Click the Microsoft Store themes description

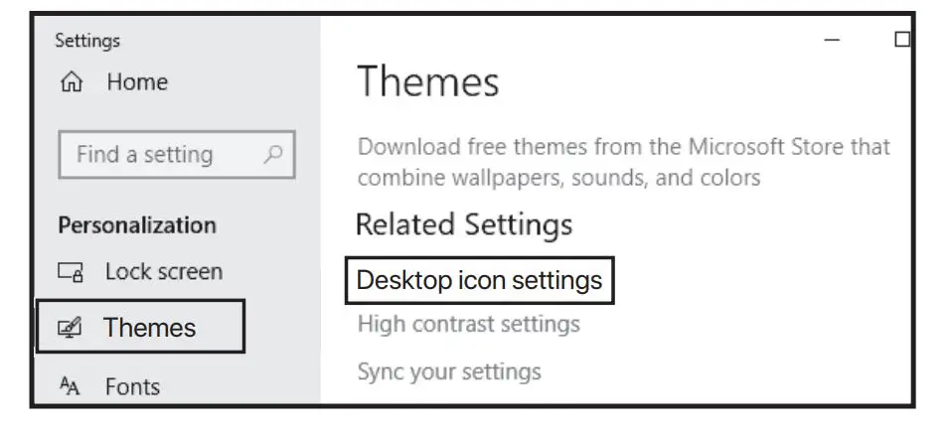[623, 162]
